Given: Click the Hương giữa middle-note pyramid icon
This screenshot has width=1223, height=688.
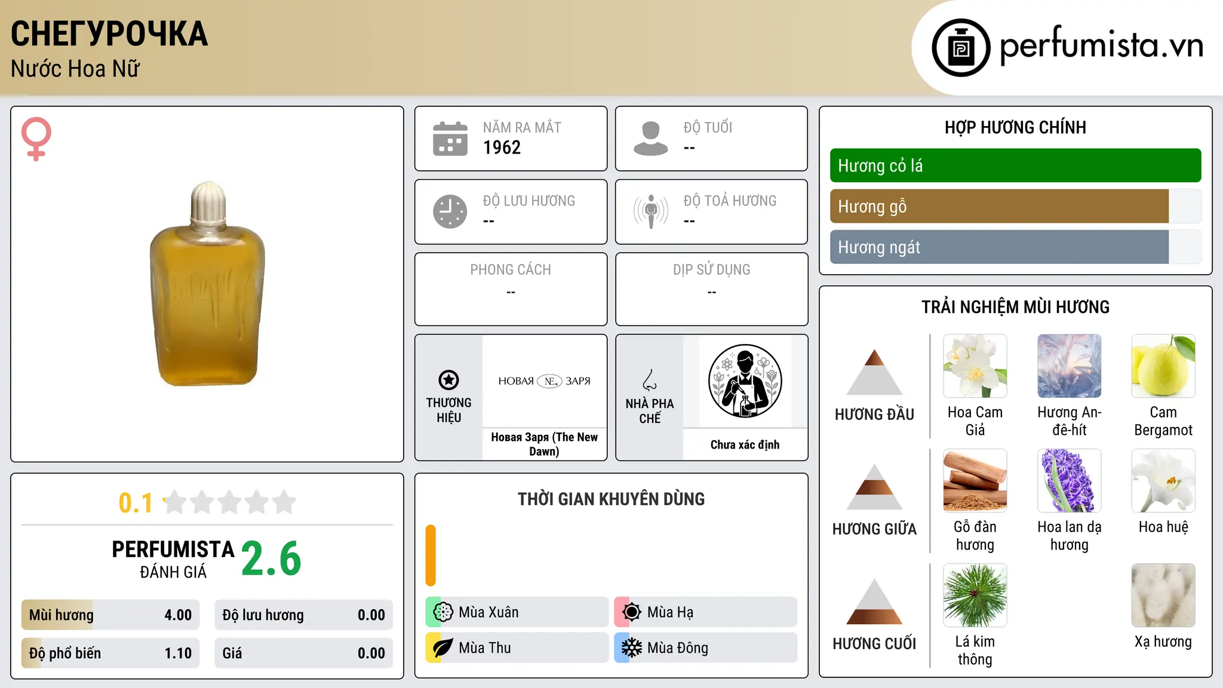Looking at the screenshot, I should click(874, 487).
